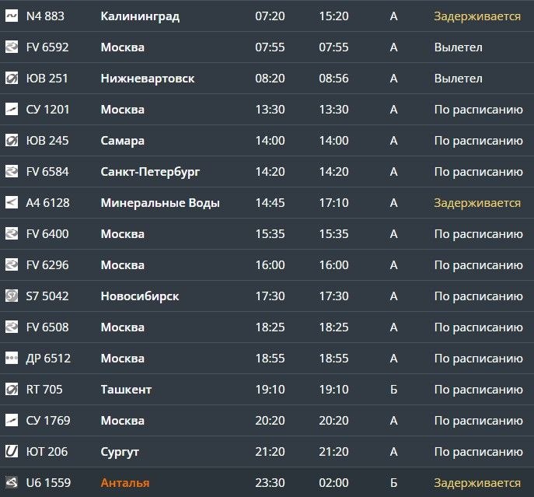Open the Анталья destination link
Viewport: 534px width, 497px height.
point(125,483)
